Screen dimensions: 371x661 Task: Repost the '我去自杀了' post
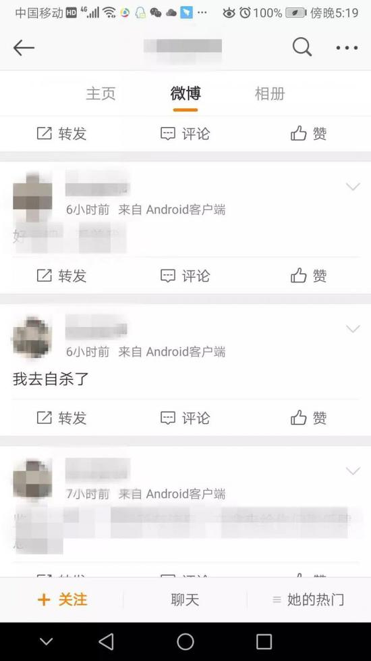click(x=61, y=418)
